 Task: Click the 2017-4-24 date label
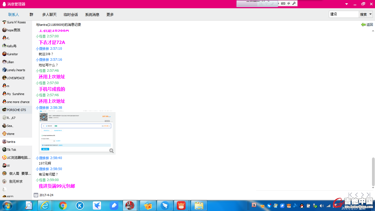(x=46, y=195)
